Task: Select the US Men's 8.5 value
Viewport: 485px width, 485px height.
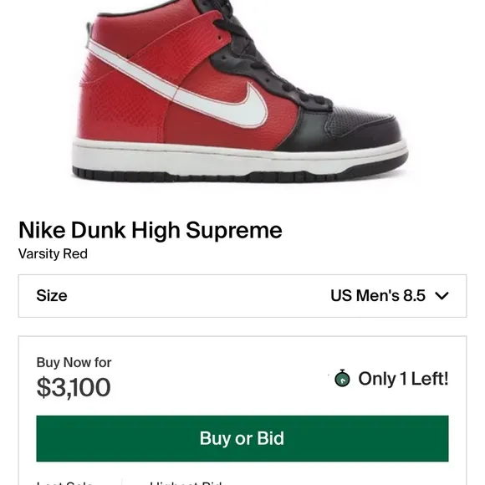Action: pyautogui.click(x=378, y=295)
